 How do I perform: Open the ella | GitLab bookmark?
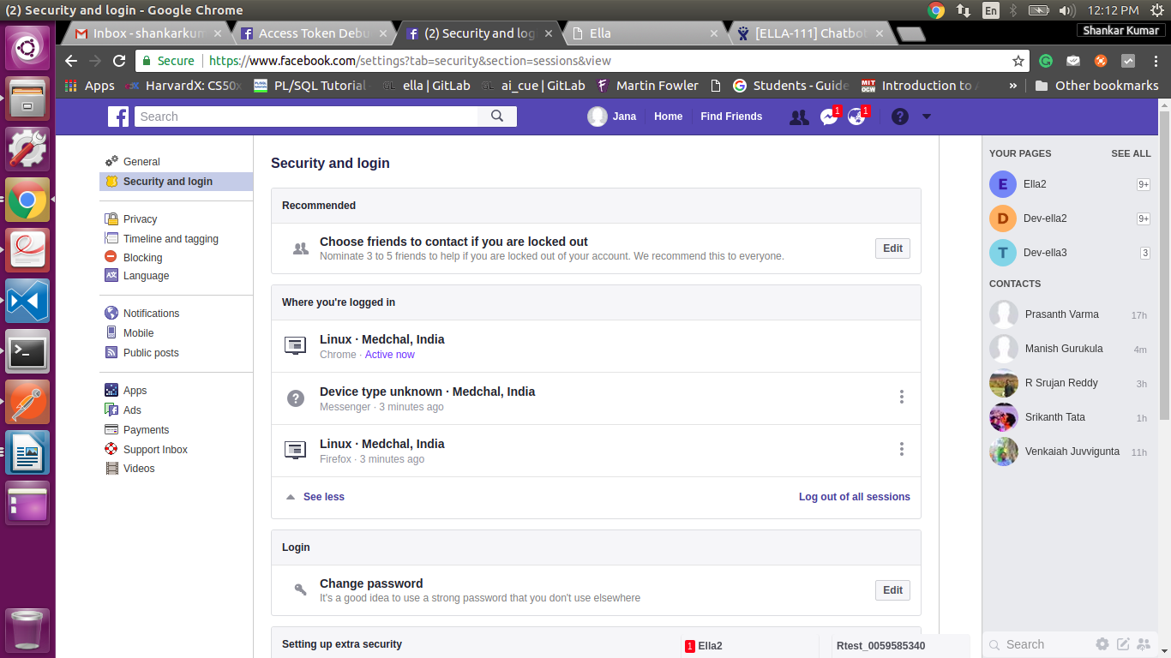point(426,86)
